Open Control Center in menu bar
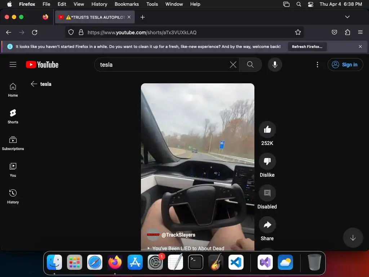Image resolution: width=369 pixels, height=277 pixels. (x=311, y=4)
